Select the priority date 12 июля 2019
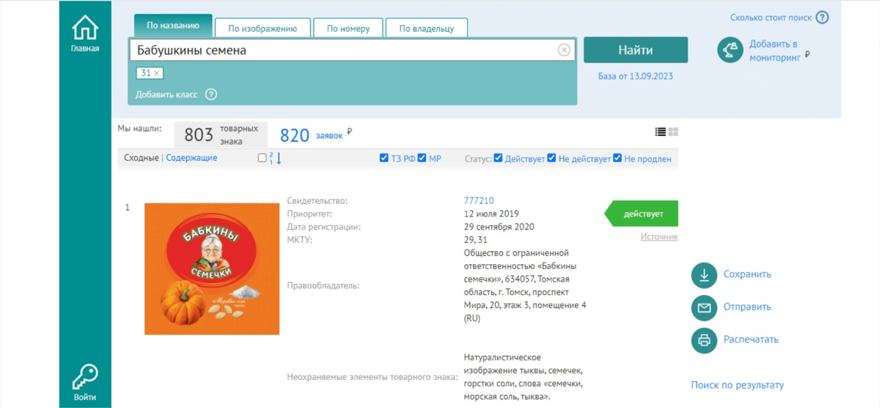Screen dimensions: 880x408 [x=491, y=214]
